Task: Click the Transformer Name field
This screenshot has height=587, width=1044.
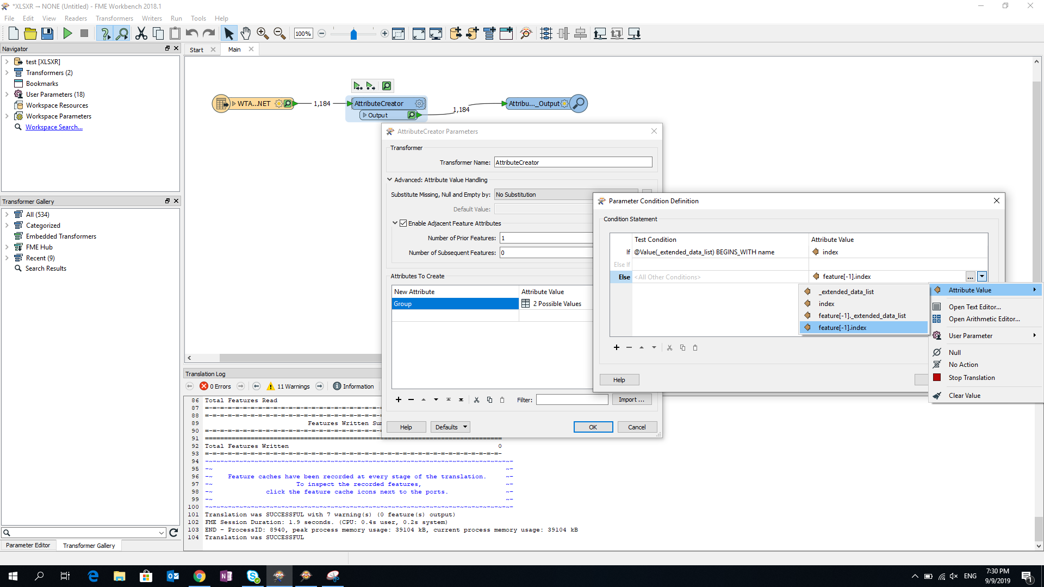Action: point(573,163)
